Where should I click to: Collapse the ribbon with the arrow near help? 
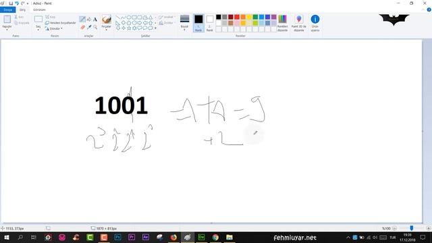423,9
